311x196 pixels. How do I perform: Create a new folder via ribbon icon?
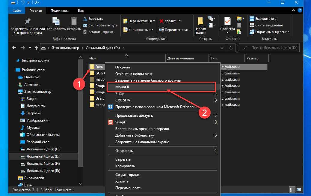(x=201, y=22)
